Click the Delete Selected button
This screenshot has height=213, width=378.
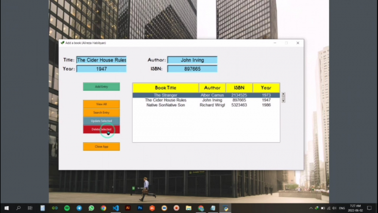(x=101, y=130)
